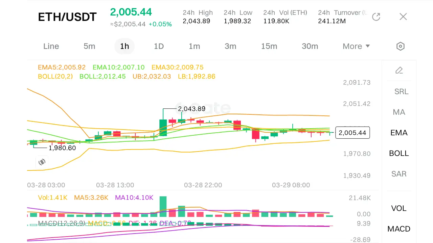Click the refresh/share arrow icon

coord(376,17)
